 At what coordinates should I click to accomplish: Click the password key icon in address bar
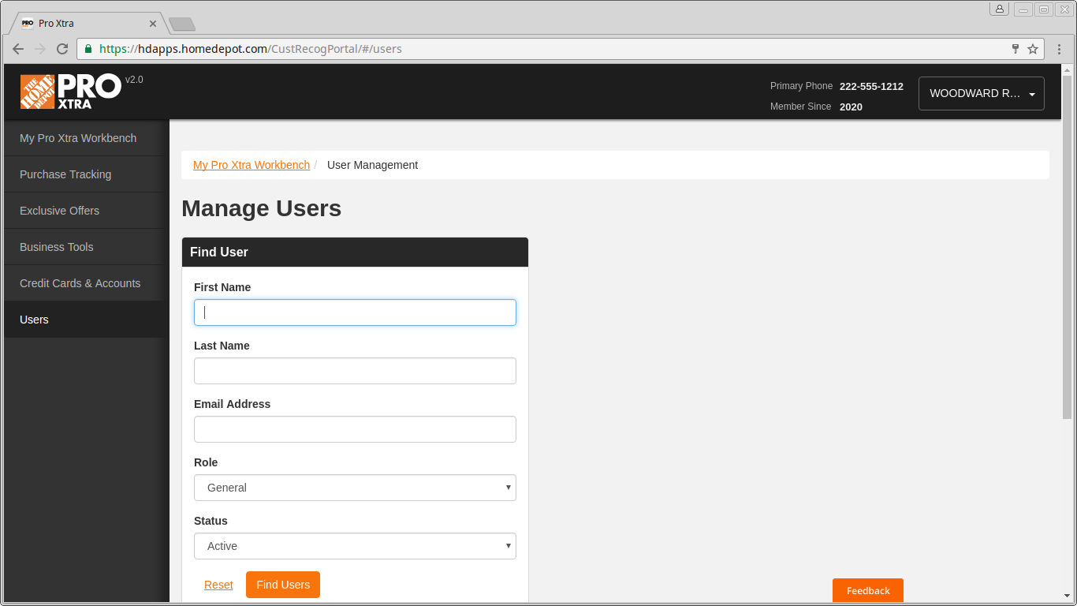[1015, 48]
